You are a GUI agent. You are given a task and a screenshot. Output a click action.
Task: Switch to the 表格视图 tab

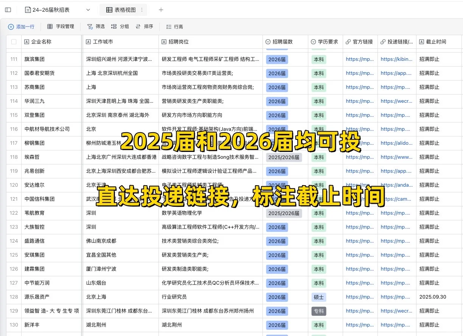coord(120,10)
